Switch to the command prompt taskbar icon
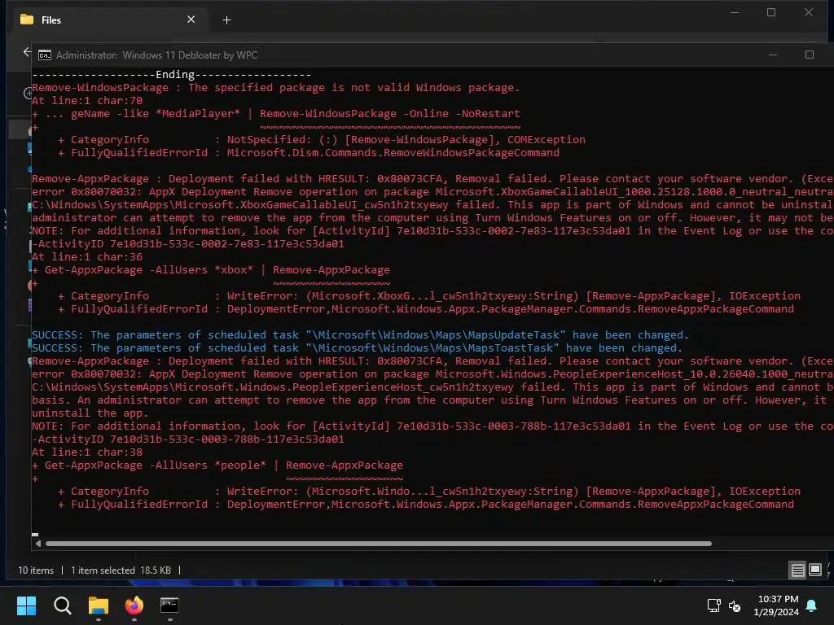The width and height of the screenshot is (834, 625). point(169,605)
